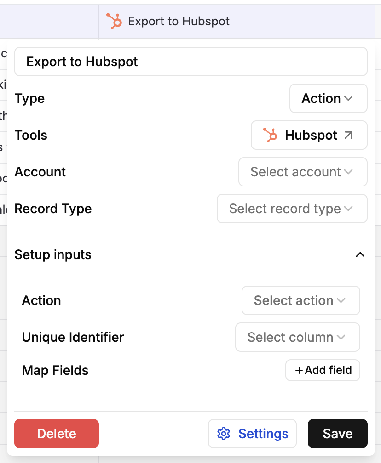Click the Record Type label
381x463 pixels.
(53, 209)
